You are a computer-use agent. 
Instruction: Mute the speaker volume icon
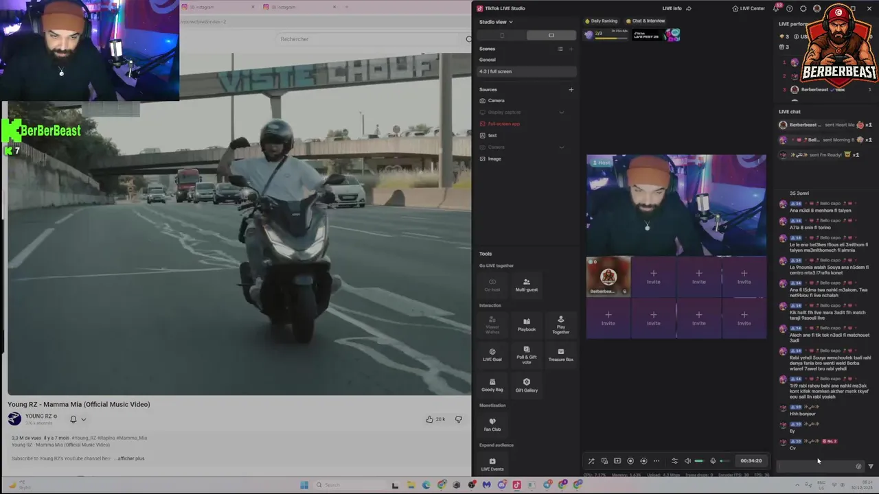click(687, 461)
